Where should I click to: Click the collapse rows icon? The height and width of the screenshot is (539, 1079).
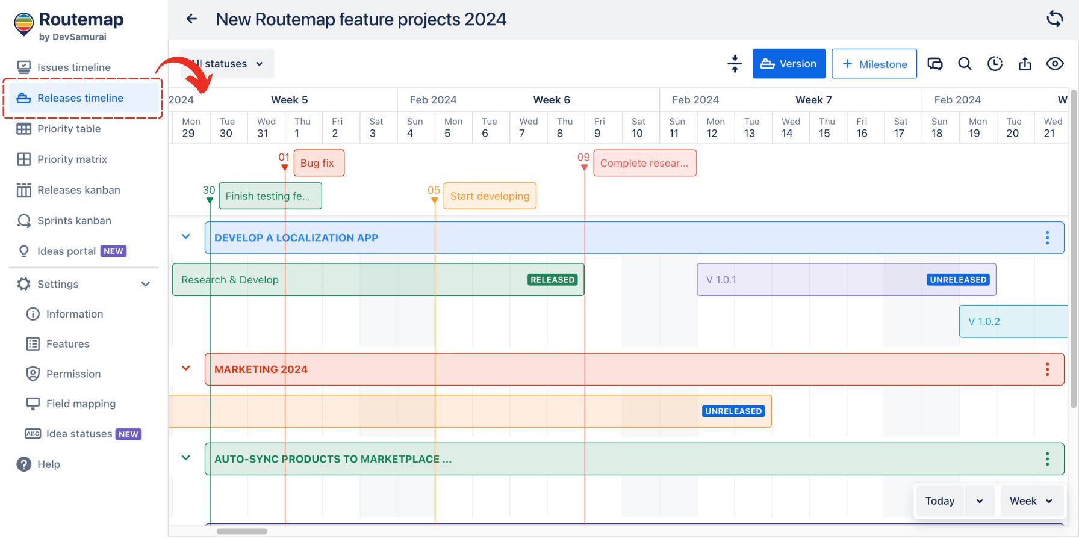tap(734, 64)
